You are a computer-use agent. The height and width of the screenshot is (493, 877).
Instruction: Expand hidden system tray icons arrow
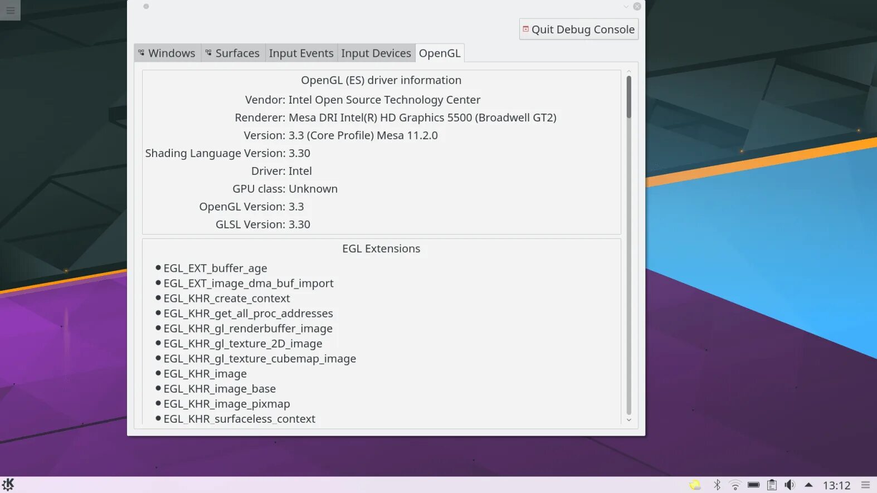coord(808,485)
